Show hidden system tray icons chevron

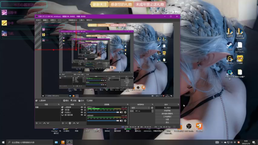pyautogui.click(x=222, y=142)
